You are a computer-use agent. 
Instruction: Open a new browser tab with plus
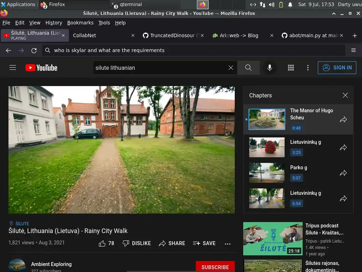[355, 35]
